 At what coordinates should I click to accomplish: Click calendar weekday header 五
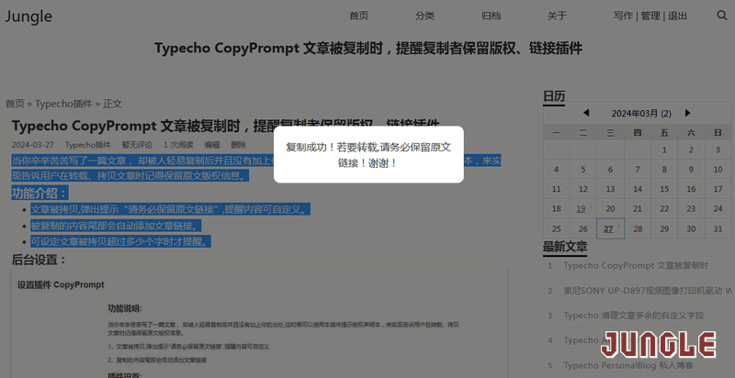pyautogui.click(x=664, y=133)
